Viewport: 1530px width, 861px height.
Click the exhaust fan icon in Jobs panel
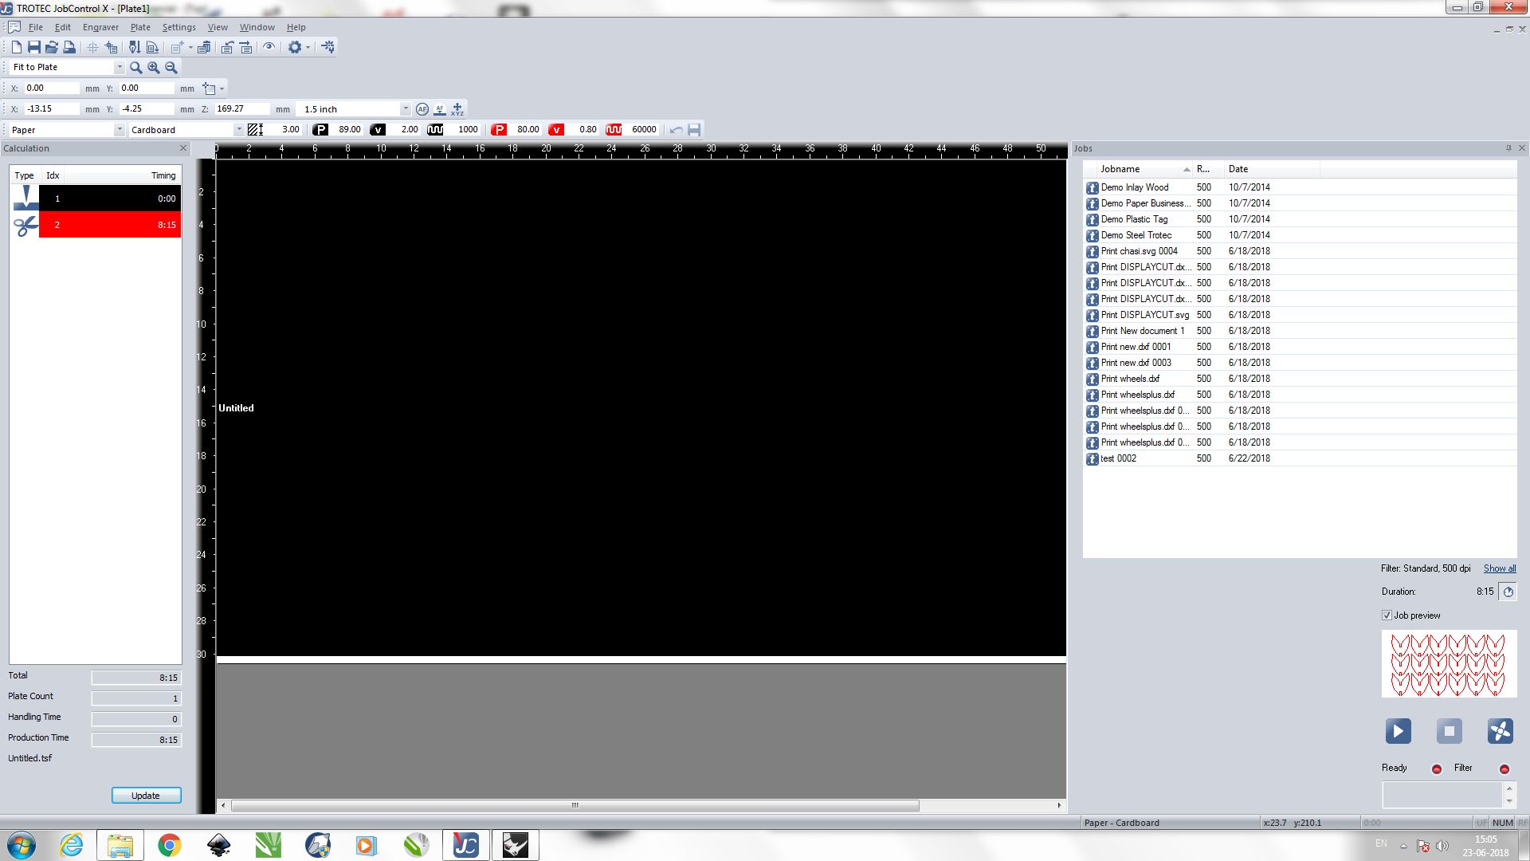click(x=1500, y=731)
